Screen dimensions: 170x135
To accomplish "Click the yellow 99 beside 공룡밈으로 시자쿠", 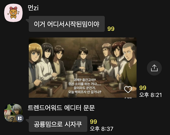I will click(x=94, y=122).
